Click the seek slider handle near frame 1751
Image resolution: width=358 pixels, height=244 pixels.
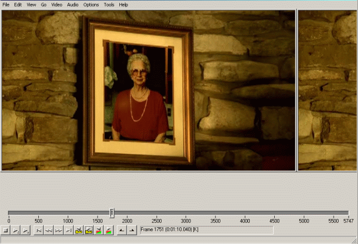[112, 213]
